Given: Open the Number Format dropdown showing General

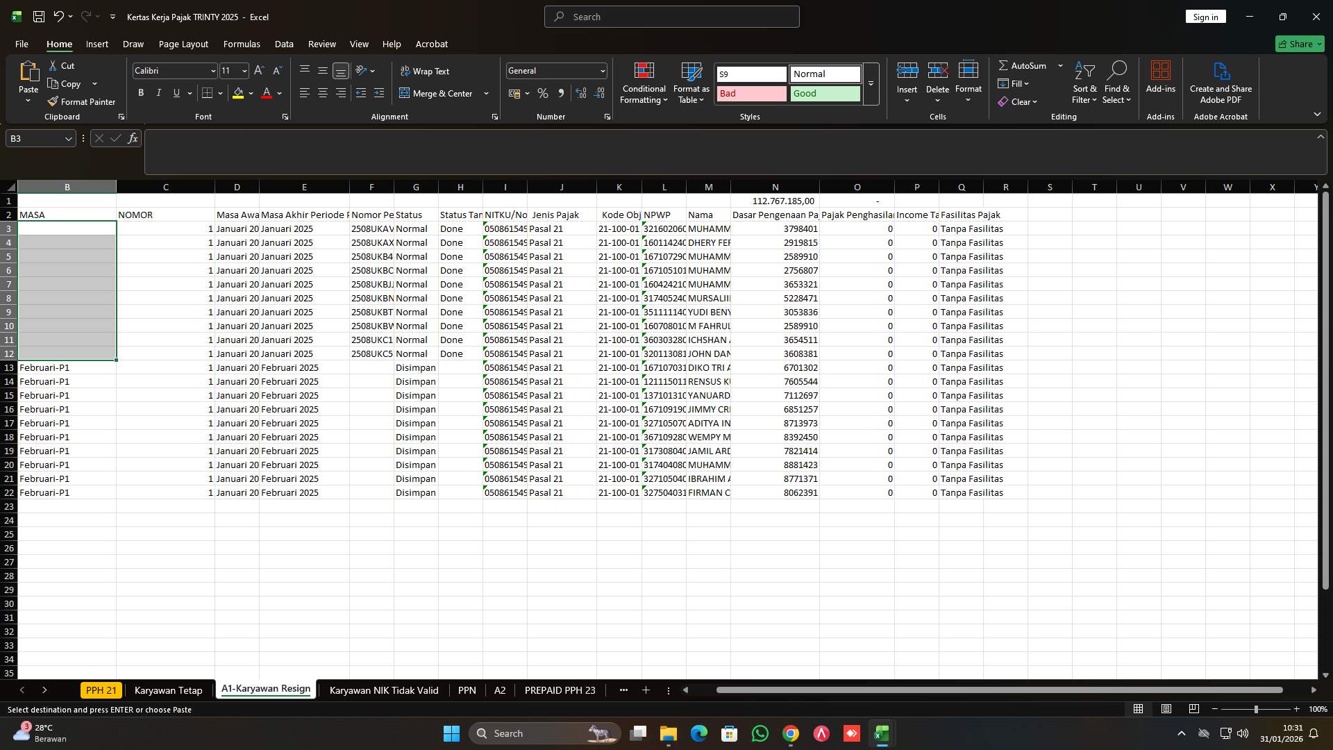Looking at the screenshot, I should point(555,70).
